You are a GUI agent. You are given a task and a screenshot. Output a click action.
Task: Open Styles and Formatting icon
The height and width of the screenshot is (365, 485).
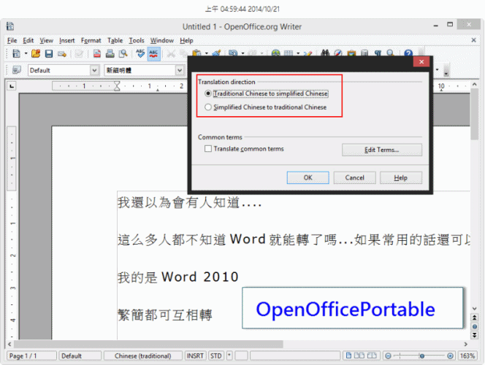(16, 70)
